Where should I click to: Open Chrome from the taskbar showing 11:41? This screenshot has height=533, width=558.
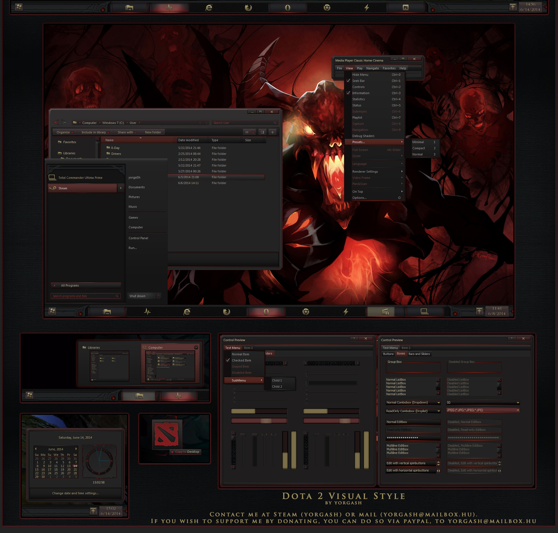pos(306,312)
